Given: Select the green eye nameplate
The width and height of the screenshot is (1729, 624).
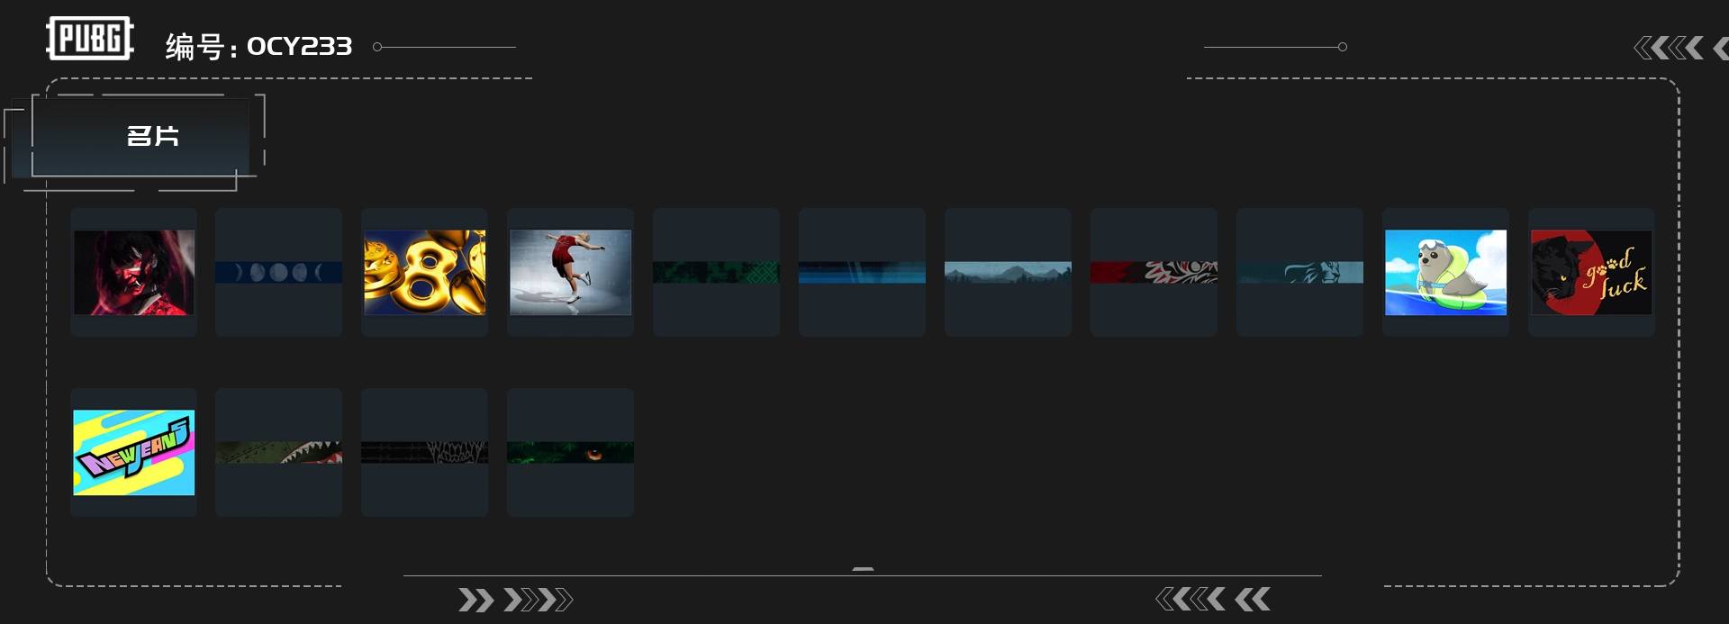Looking at the screenshot, I should [570, 452].
